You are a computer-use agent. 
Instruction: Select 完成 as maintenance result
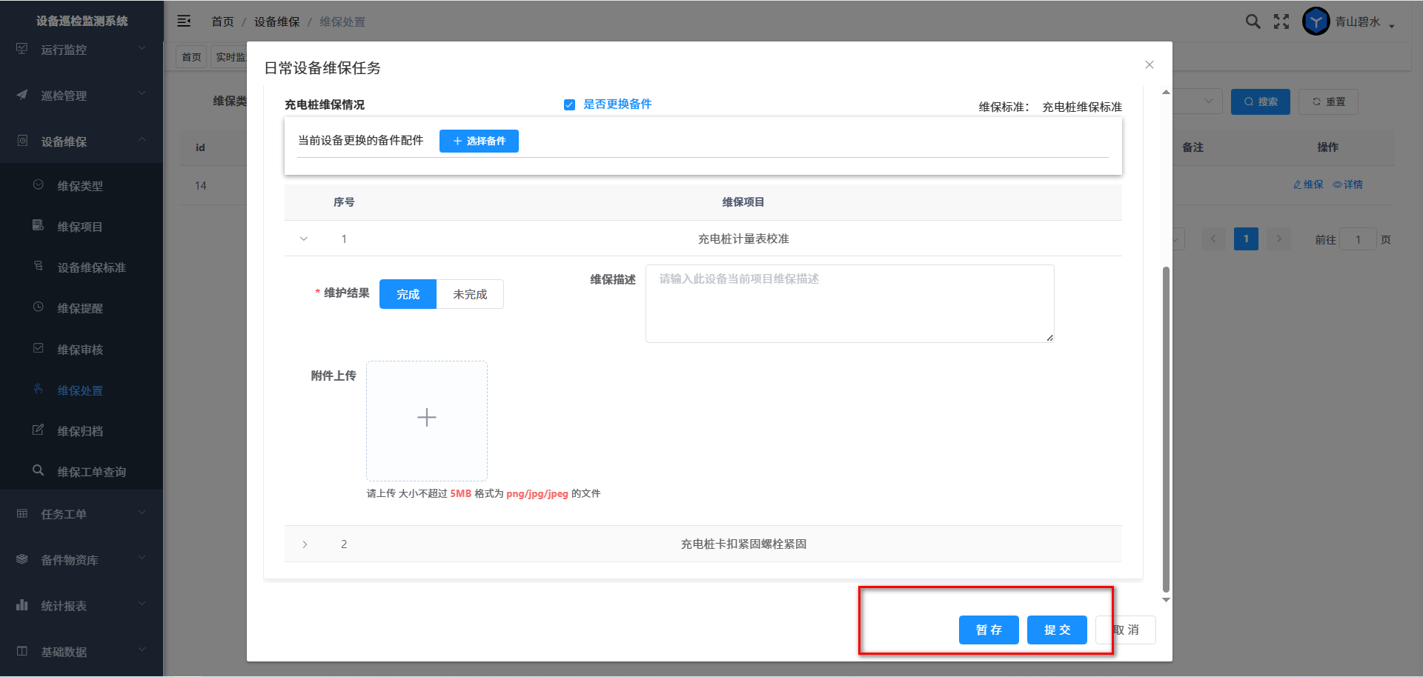(x=408, y=294)
